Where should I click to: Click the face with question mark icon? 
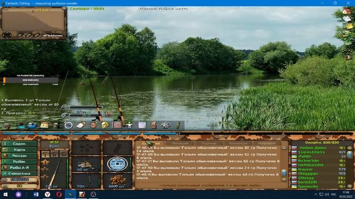93,125
